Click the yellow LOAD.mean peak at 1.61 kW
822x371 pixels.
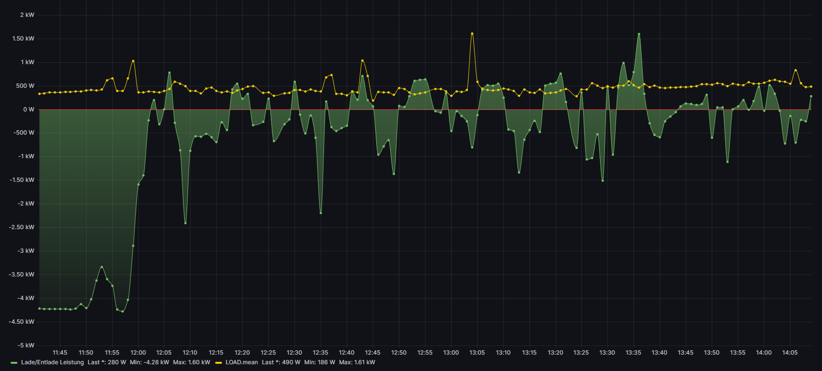472,34
